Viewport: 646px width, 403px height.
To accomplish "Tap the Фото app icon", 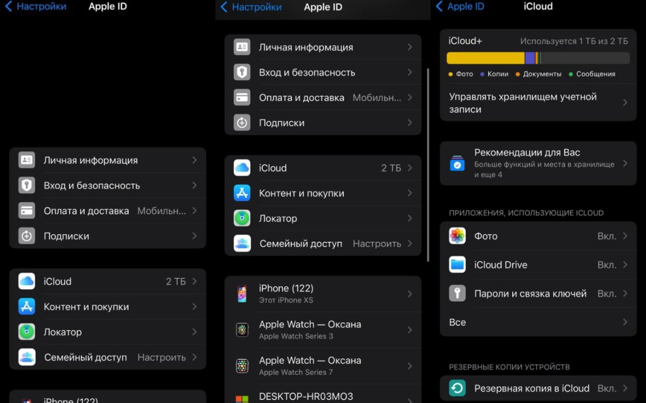I will [457, 236].
